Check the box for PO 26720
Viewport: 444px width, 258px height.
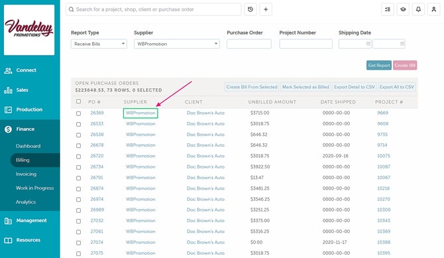[x=78, y=157]
